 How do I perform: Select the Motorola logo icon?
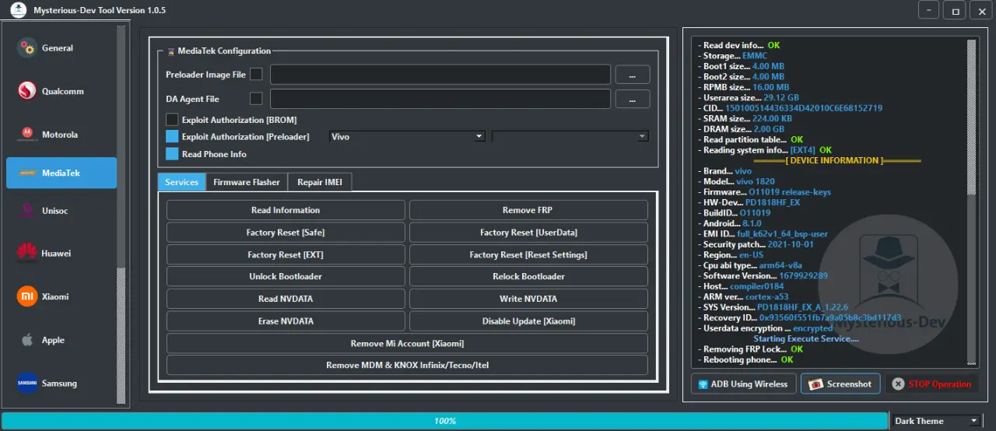27,135
